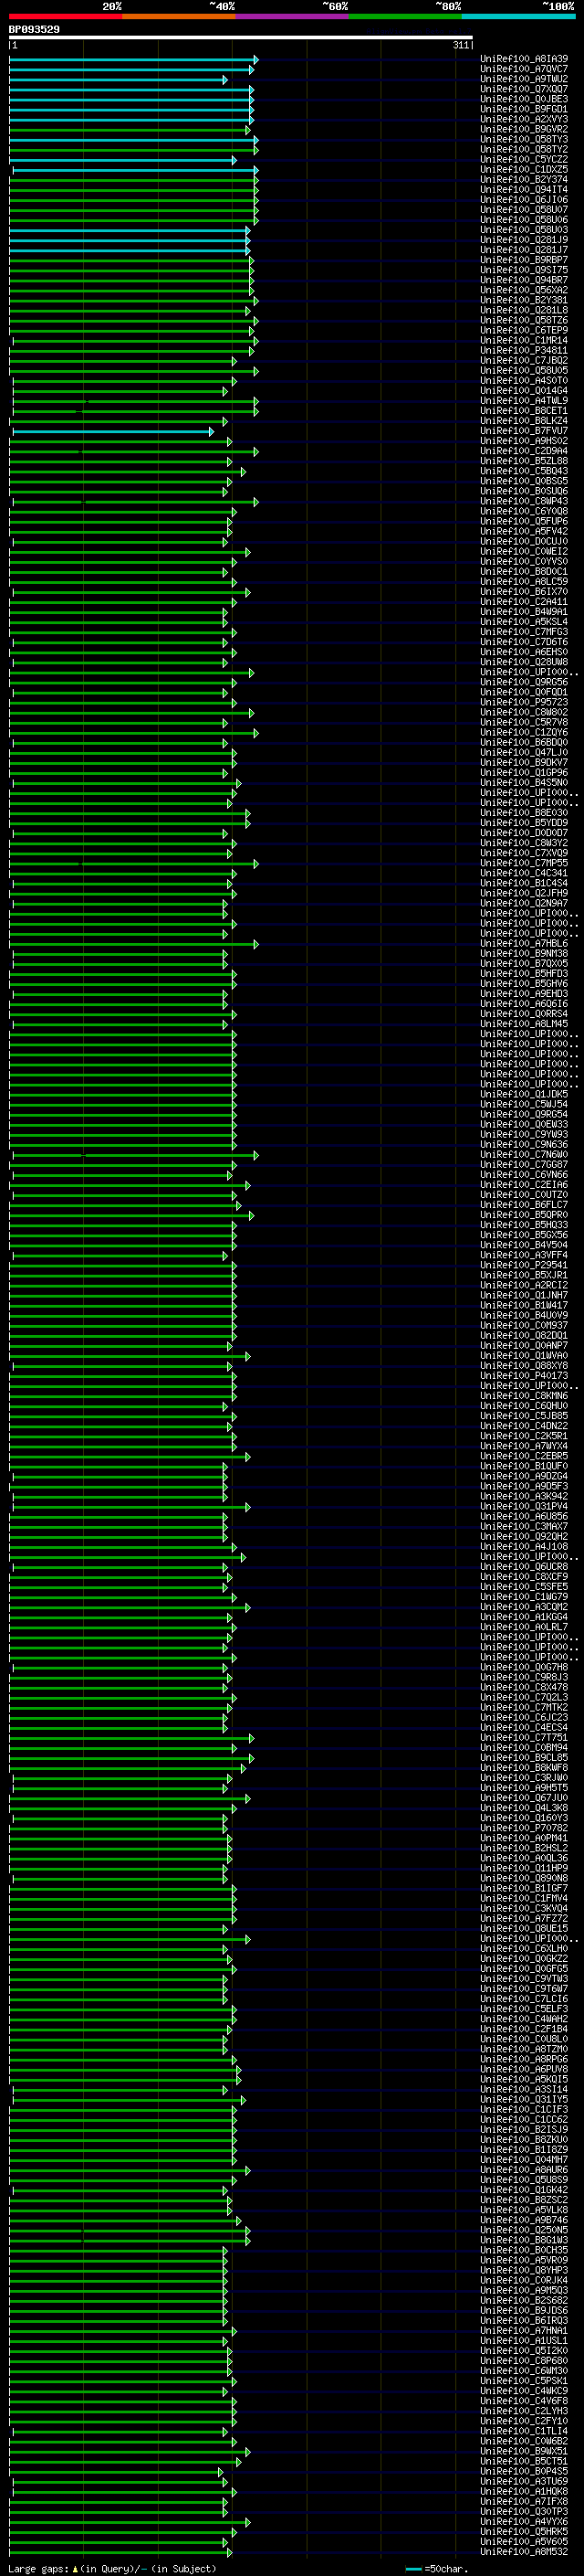Click the cyan ~100% identity legend segment
This screenshot has width=584, height=2576.
tap(518, 16)
